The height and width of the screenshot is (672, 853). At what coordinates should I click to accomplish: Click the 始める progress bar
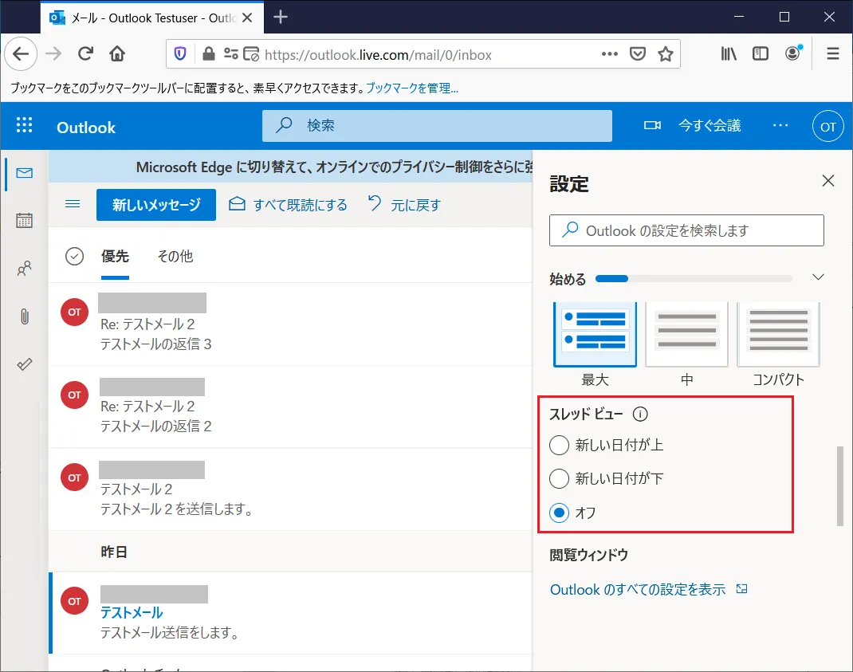click(x=694, y=278)
